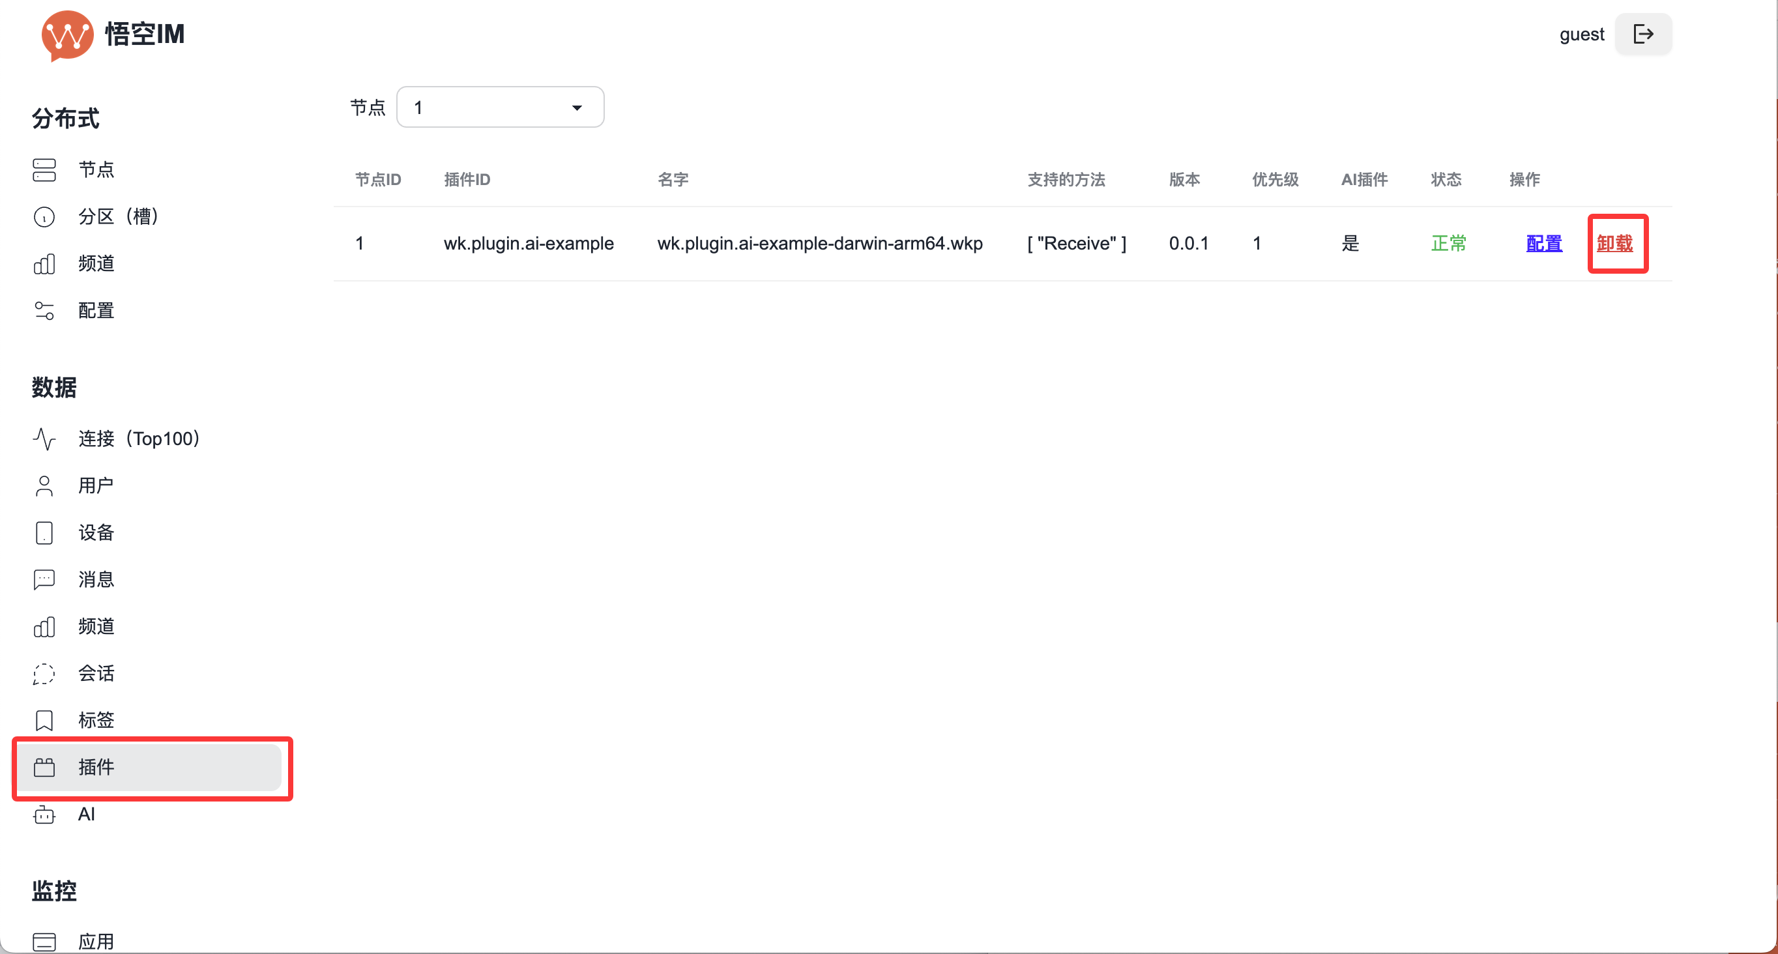Image resolution: width=1778 pixels, height=954 pixels.
Task: Select 节点 icon in the sidebar
Action: [x=44, y=170]
